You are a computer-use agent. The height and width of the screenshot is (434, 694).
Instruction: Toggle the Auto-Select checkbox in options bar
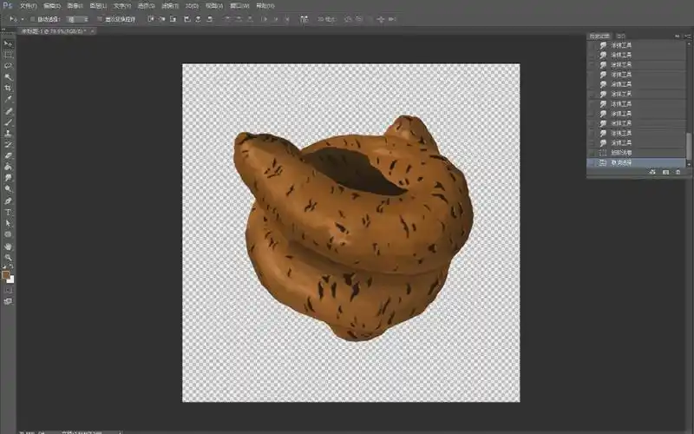[x=32, y=18]
